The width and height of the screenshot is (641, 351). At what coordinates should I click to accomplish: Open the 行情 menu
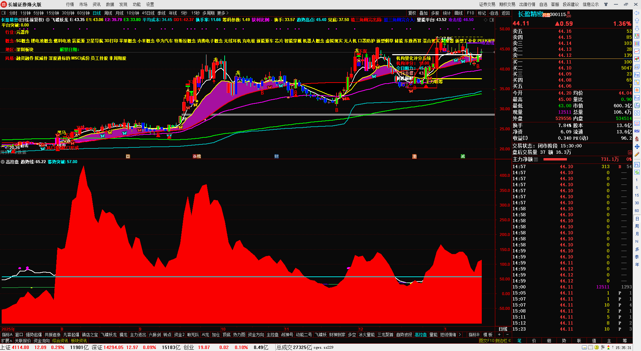(70, 4)
